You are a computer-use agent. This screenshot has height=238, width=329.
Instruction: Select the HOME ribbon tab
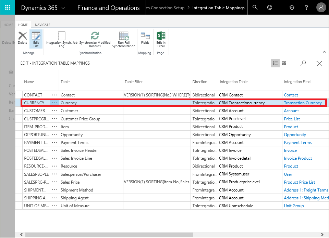(23, 25)
